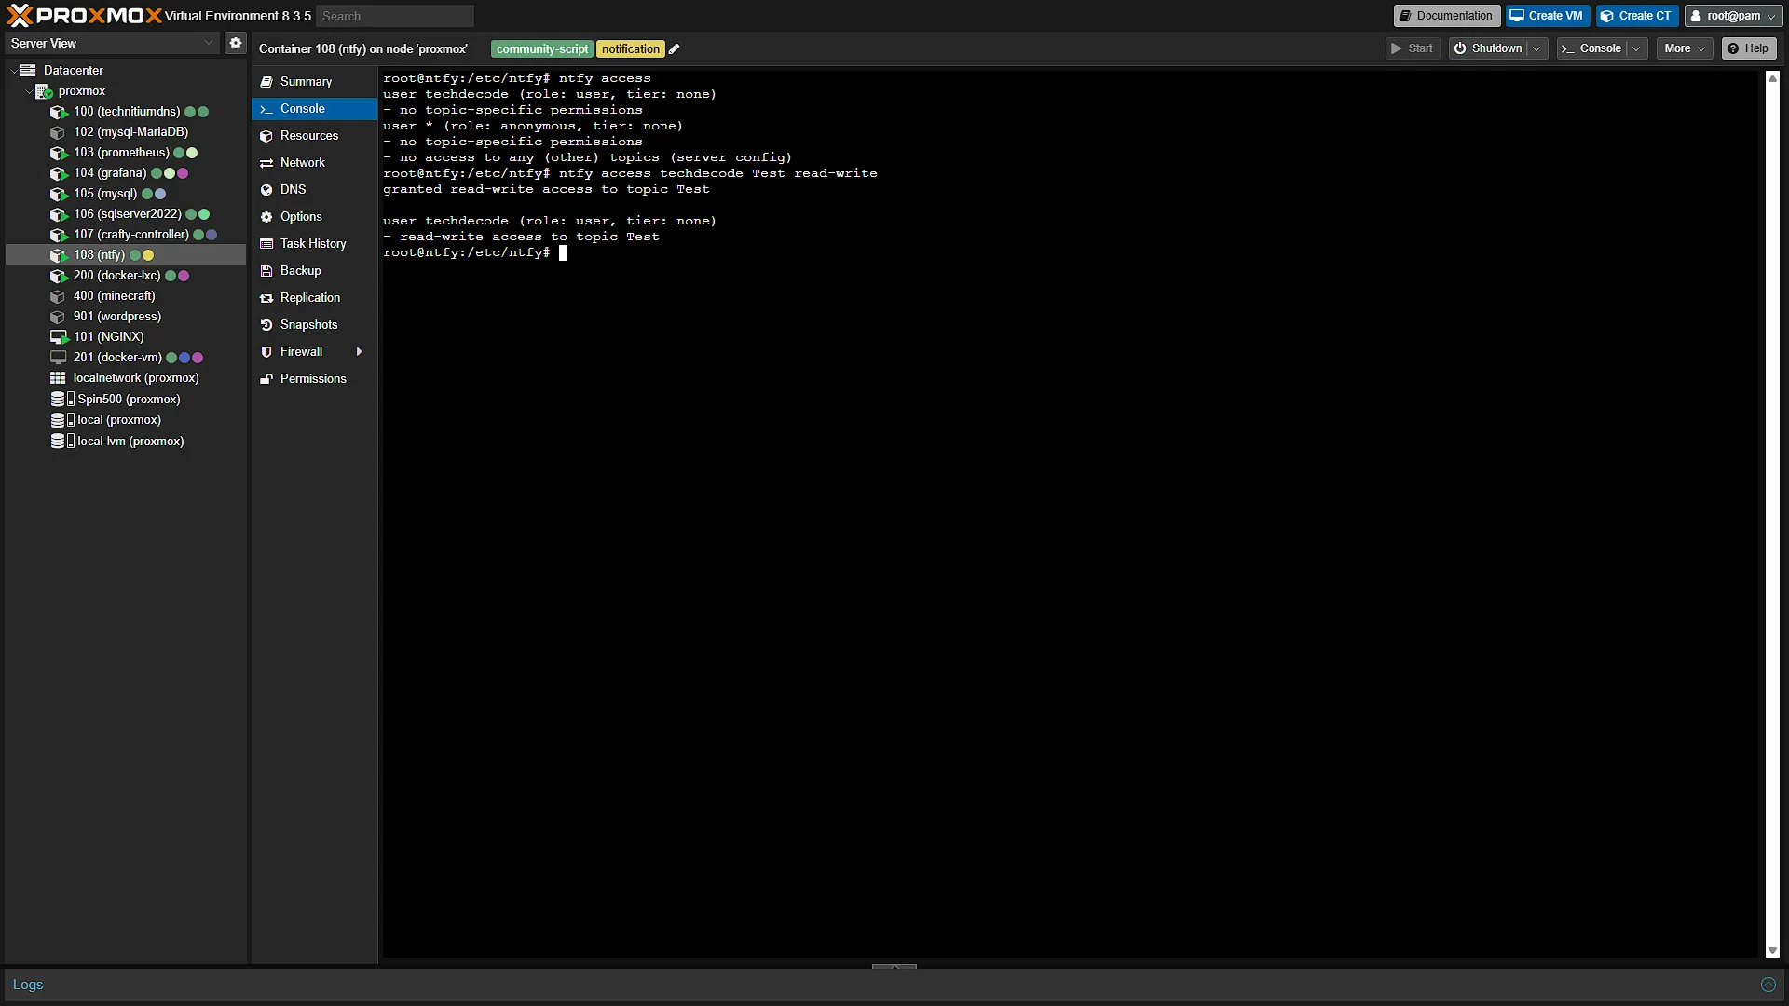Viewport: 1789px width, 1006px height.
Task: Select 103 (prometheus) in the tree
Action: point(126,153)
